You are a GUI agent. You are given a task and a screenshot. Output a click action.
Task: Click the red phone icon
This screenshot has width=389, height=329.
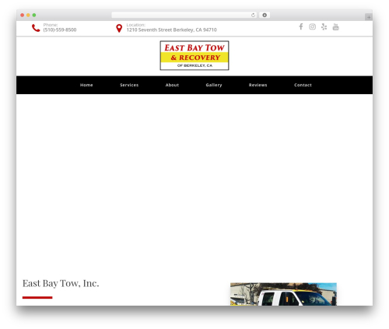pyautogui.click(x=36, y=28)
